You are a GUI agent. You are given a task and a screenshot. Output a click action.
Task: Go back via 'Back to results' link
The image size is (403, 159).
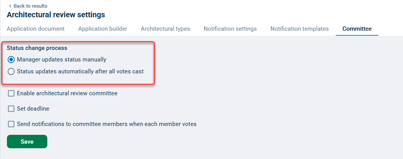(x=30, y=6)
